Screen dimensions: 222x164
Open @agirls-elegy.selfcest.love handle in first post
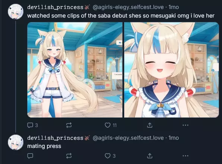[128, 7]
